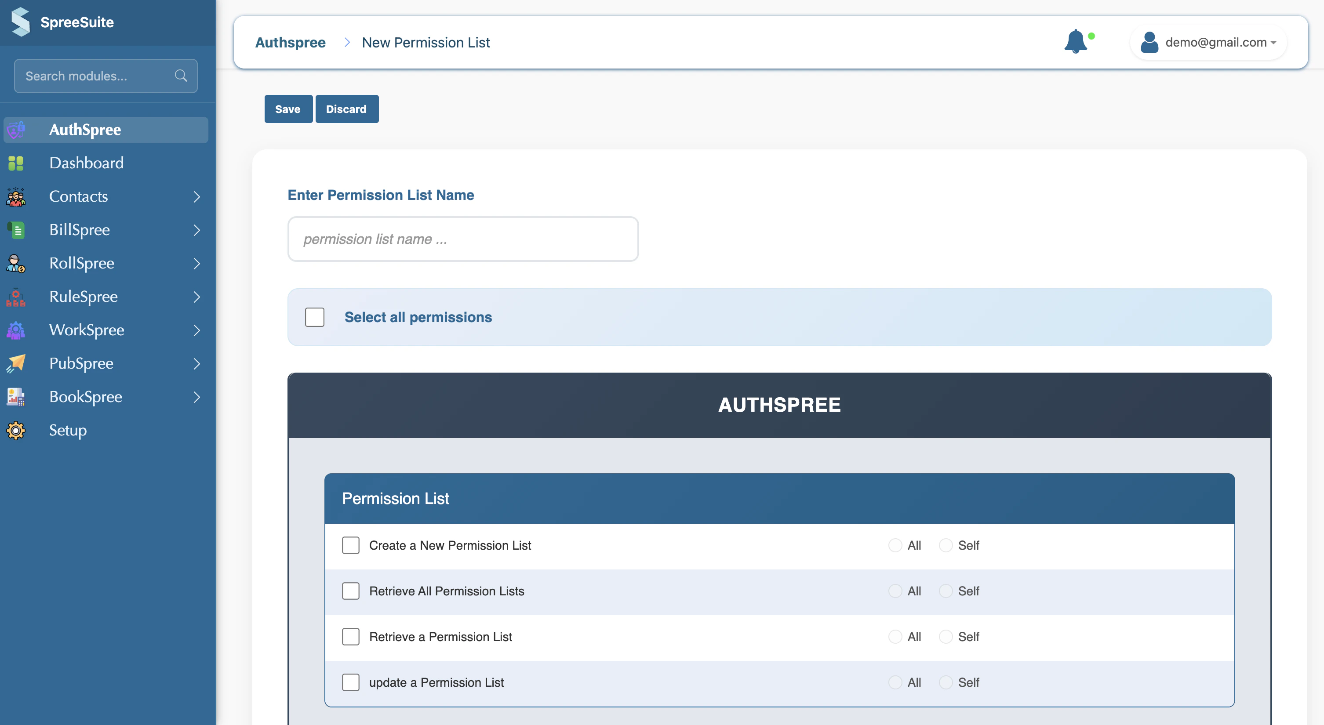Click the user avatar icon
The height and width of the screenshot is (725, 1324).
[1149, 42]
